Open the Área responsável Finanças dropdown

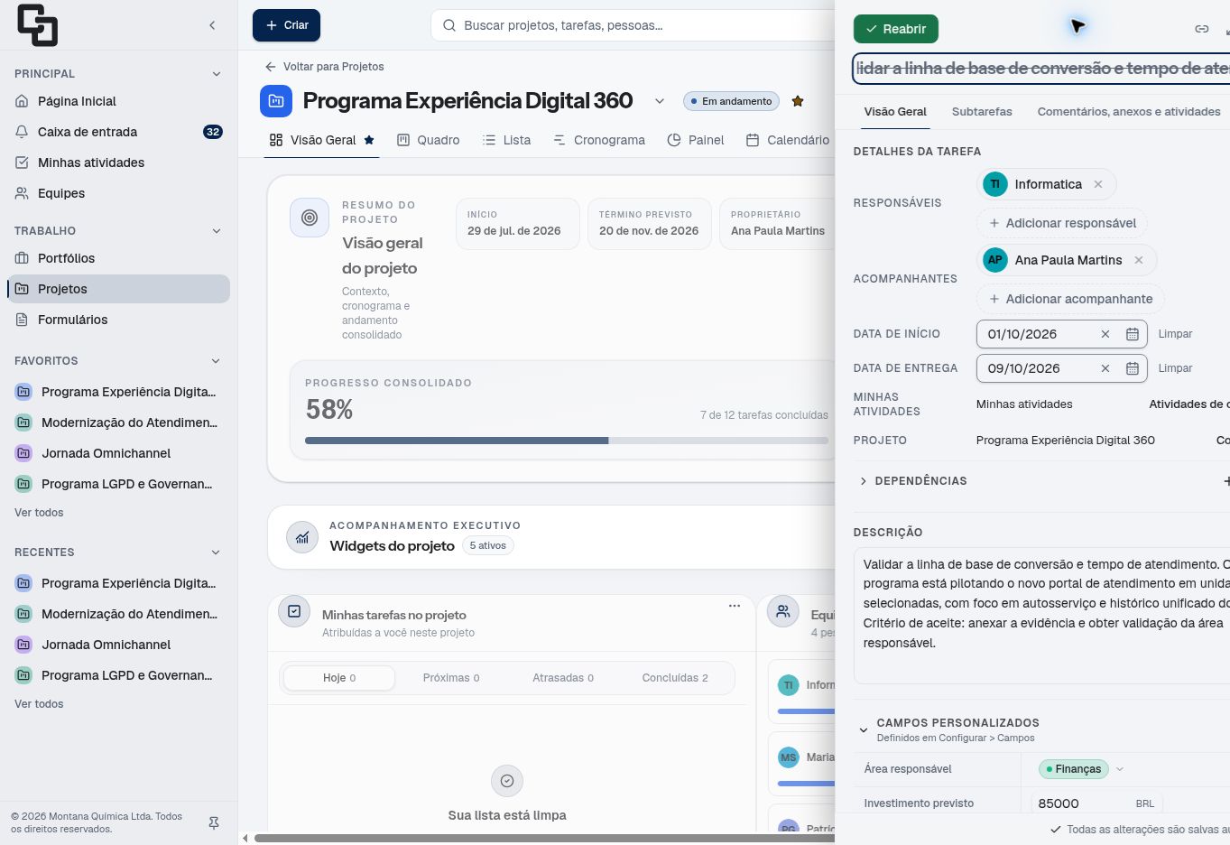[x=1082, y=769]
